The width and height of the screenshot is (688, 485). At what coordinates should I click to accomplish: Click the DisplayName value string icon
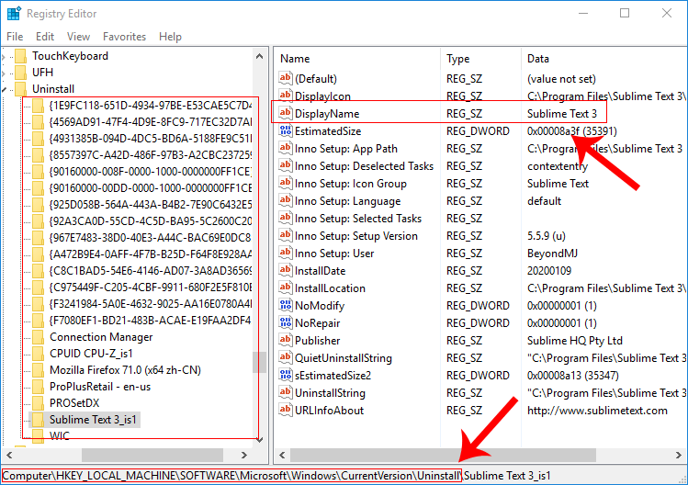click(x=285, y=113)
